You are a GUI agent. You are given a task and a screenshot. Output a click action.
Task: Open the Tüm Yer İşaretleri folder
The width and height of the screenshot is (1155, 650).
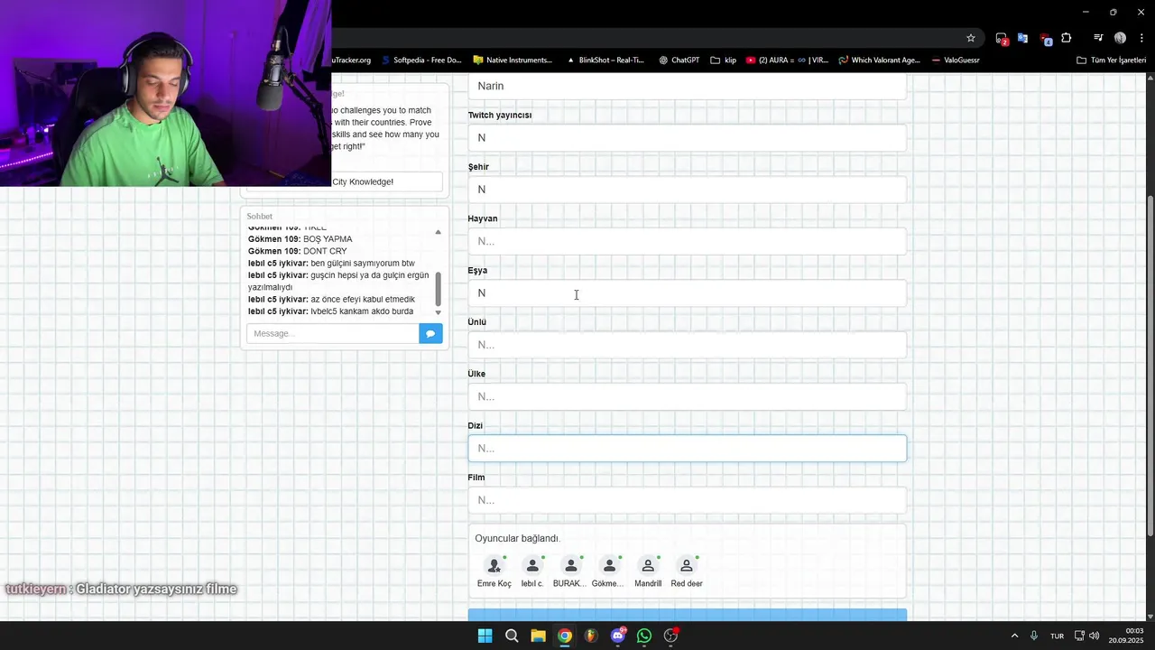click(x=1111, y=60)
